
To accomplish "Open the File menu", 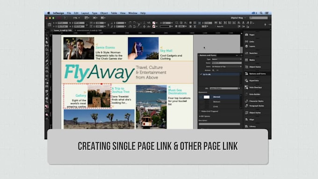I will (x=69, y=13).
